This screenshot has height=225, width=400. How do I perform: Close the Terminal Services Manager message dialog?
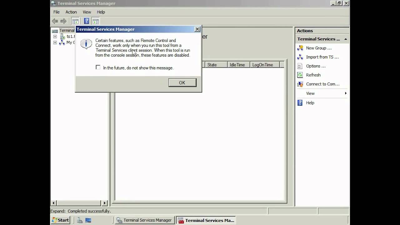[x=197, y=29]
